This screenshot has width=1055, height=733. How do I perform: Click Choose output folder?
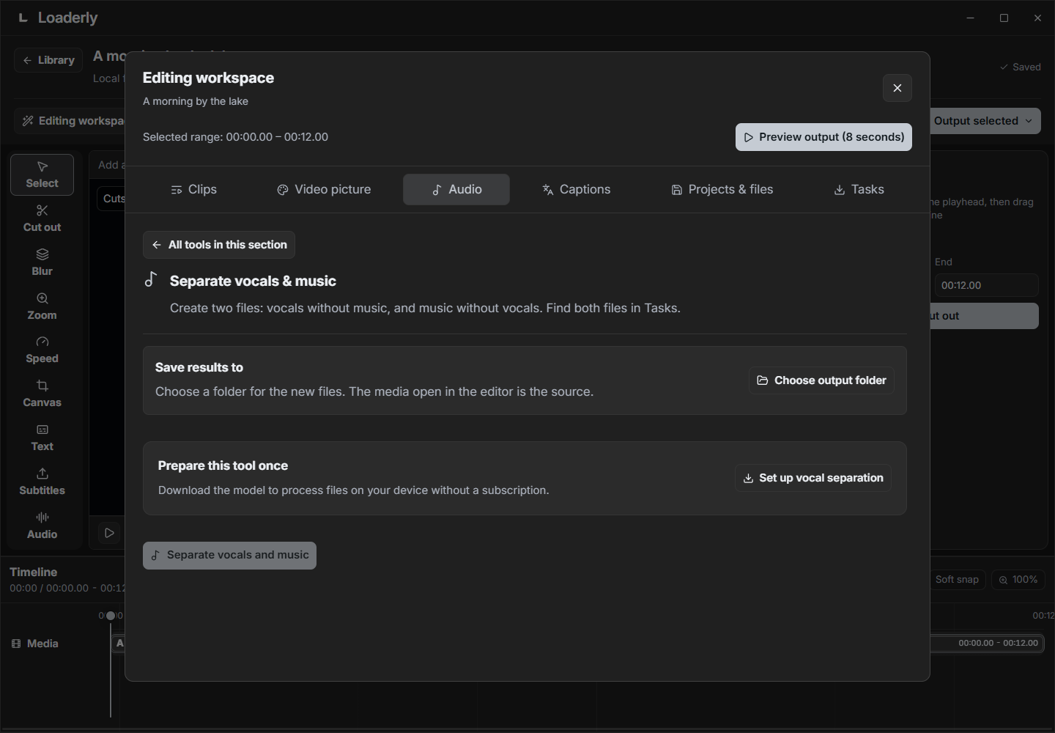[821, 380]
